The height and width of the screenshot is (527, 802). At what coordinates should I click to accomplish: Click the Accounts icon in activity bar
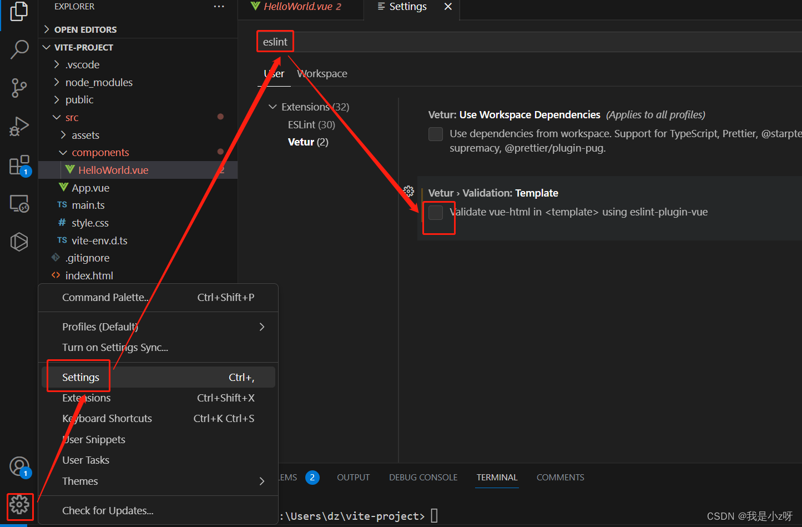point(19,466)
